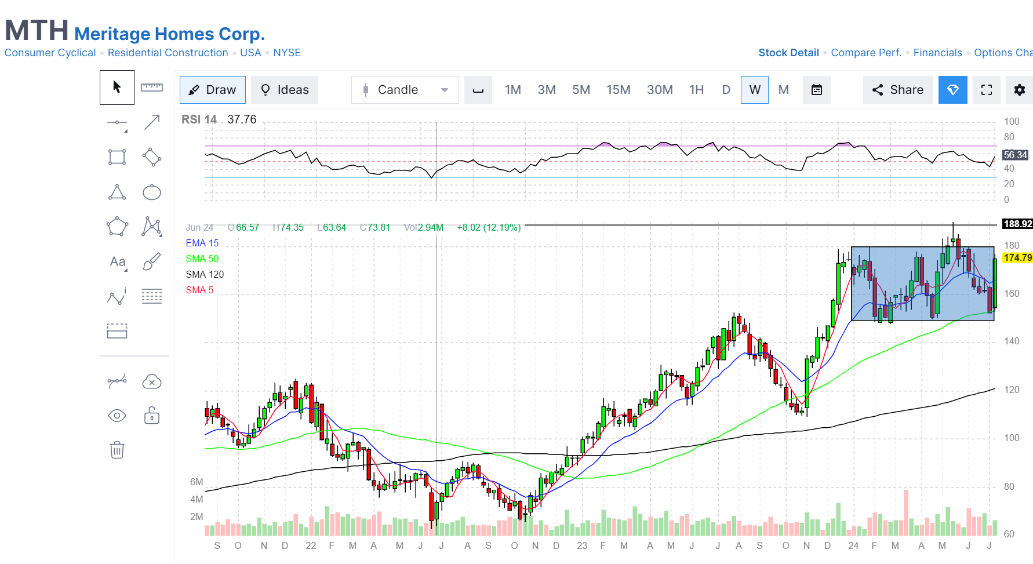Click the 174.79 current price label
This screenshot has height=564, width=1033.
tap(1017, 257)
